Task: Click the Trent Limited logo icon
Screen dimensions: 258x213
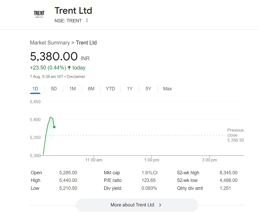Action: coord(39,14)
